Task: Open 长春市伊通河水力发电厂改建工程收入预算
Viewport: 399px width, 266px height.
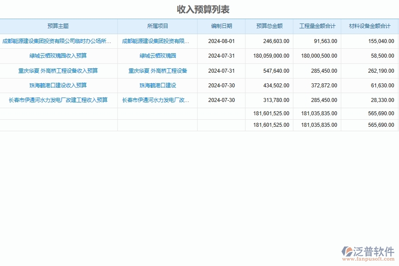Action: click(59, 100)
